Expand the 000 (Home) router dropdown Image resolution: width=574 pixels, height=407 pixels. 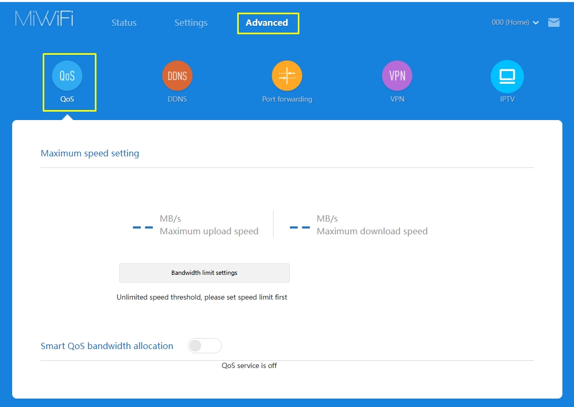pyautogui.click(x=515, y=23)
